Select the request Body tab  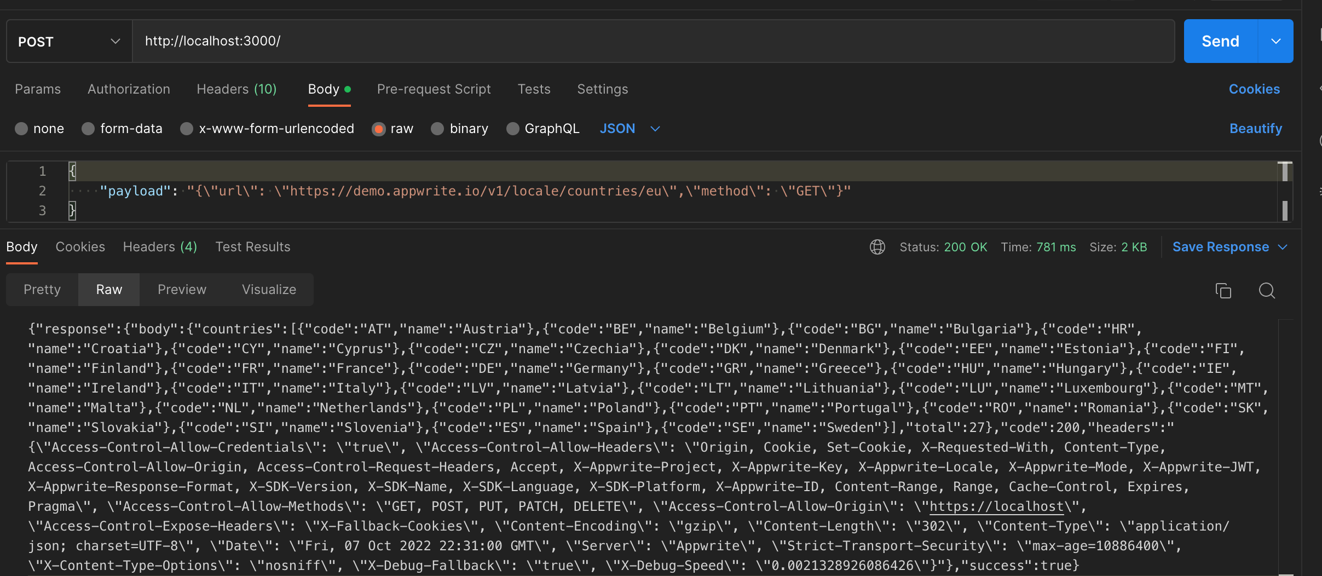point(329,89)
